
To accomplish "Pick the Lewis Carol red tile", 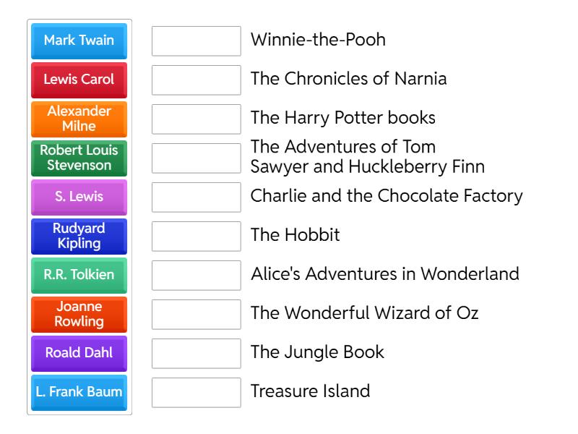I will click(79, 80).
